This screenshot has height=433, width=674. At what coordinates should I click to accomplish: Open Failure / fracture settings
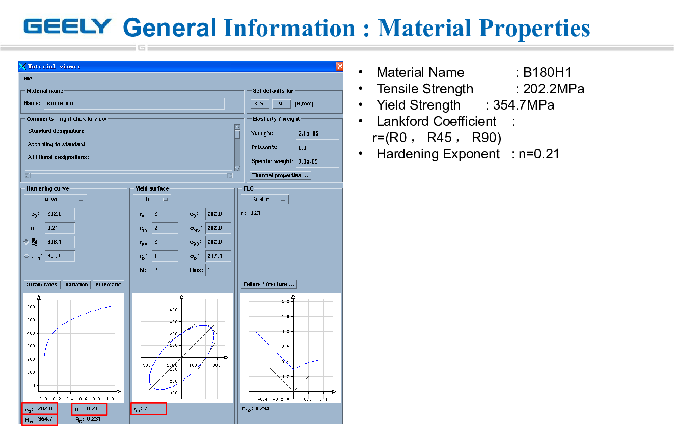[269, 284]
